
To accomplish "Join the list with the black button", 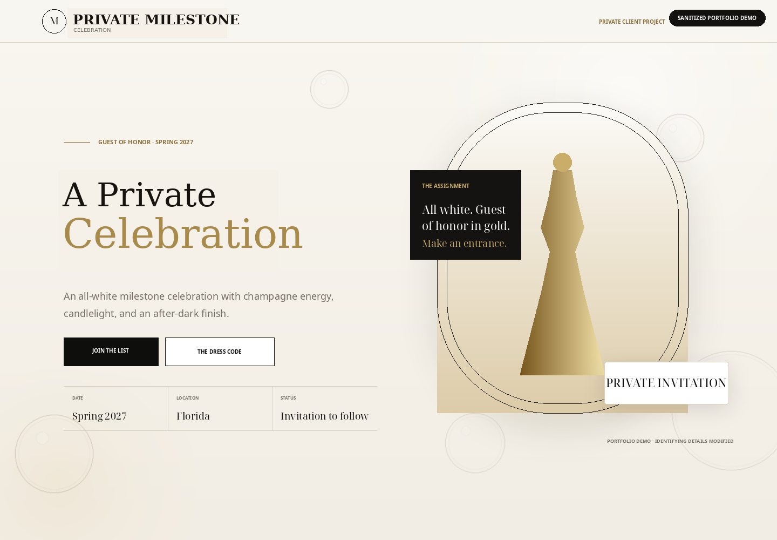I will coord(111,352).
